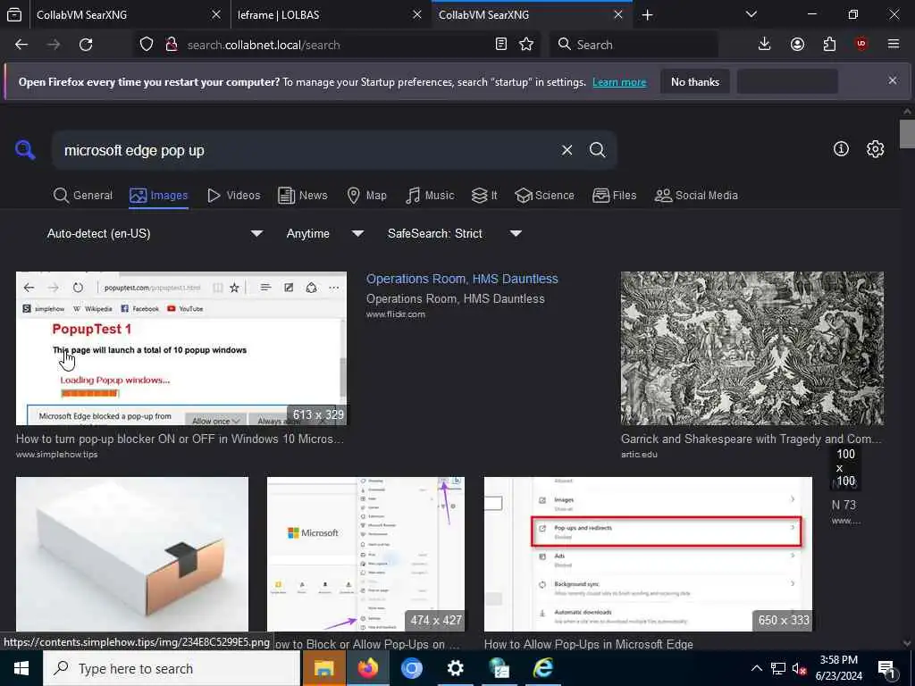The width and height of the screenshot is (915, 686).
Task: Open the Settings gear in the taskbar
Action: point(455,668)
